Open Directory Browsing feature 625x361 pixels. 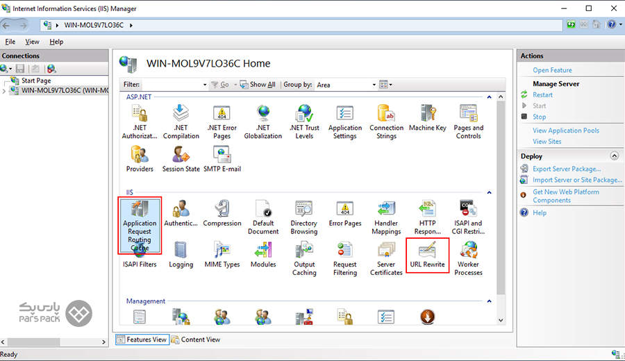304,217
